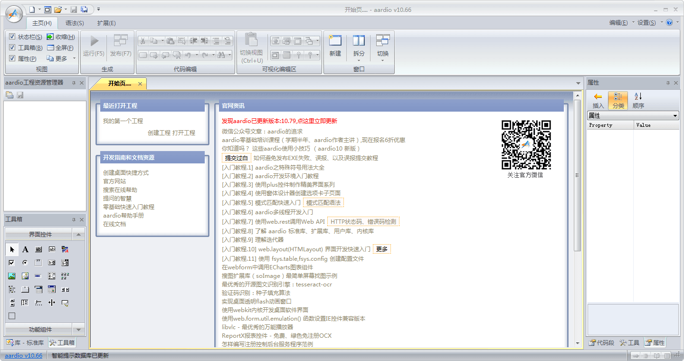Image resolution: width=684 pixels, height=361 pixels.
Task: Switch to the 代码段 bottom tab
Action: click(x=601, y=342)
